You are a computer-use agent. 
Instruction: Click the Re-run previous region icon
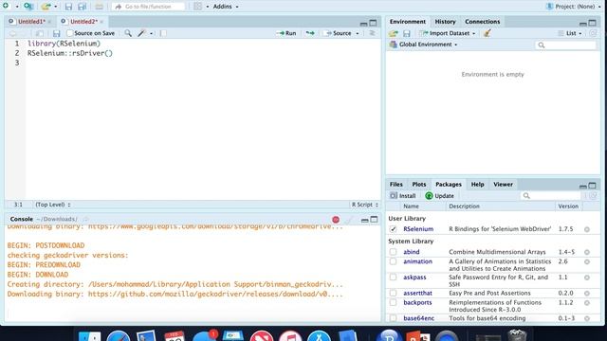310,33
